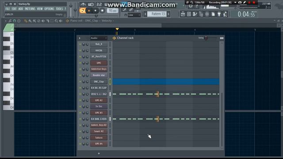Screen dimensions: 283x159
Task: Open the Playlist view icon
Action: tap(183, 14)
